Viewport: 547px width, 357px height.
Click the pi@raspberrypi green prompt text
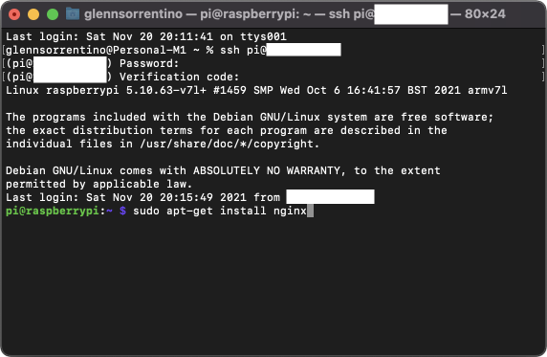pyautogui.click(x=53, y=211)
